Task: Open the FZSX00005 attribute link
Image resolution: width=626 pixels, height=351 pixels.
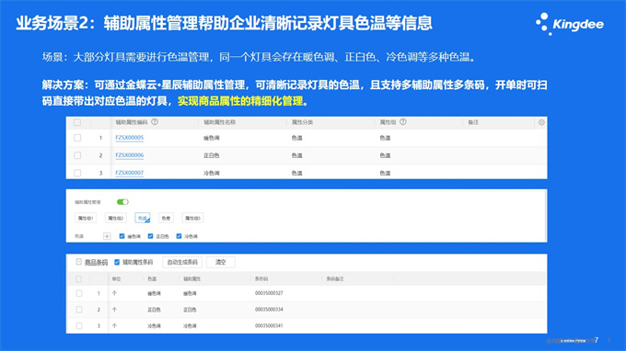Action: click(130, 138)
